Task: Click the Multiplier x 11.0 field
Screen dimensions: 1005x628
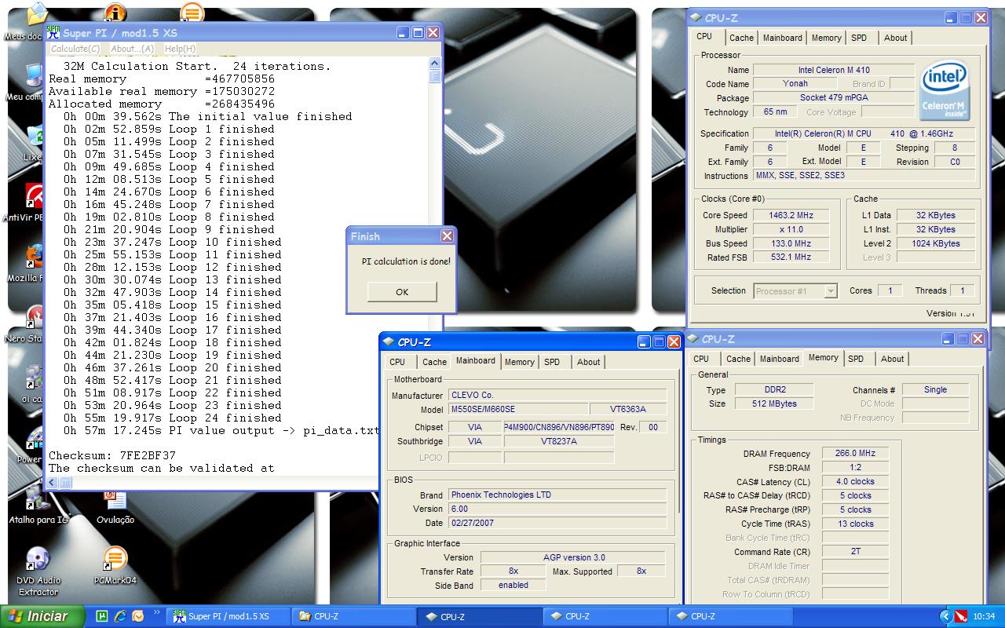Action: (791, 229)
